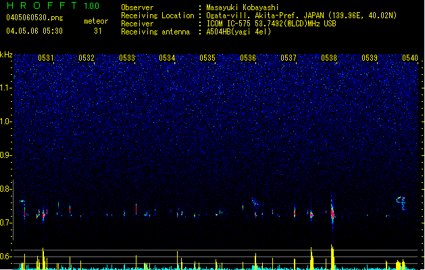The height and width of the screenshot is (270, 425).
Task: Click the 0539 time marker
Action: (370, 58)
